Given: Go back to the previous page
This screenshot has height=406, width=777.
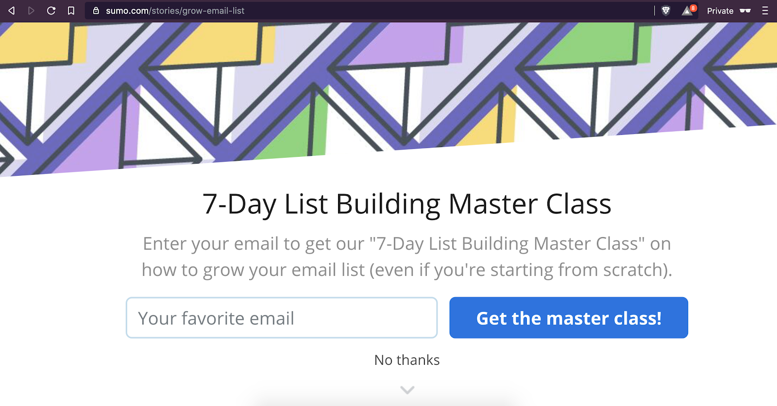Looking at the screenshot, I should (12, 11).
